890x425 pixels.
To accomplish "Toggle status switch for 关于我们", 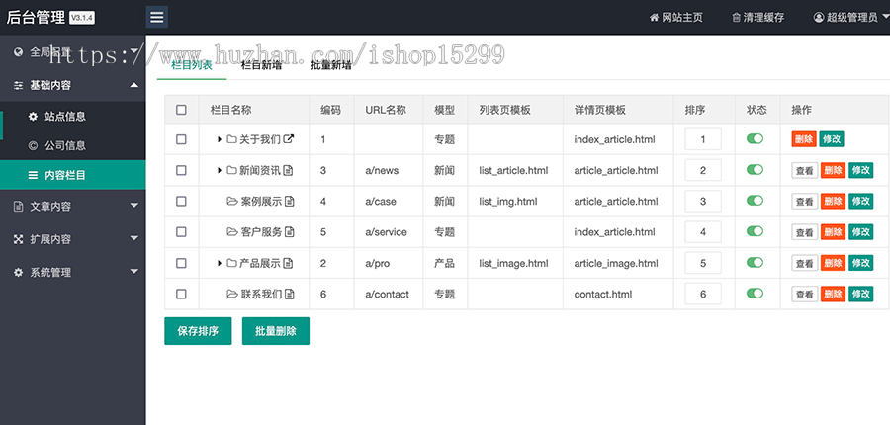I will pyautogui.click(x=755, y=138).
